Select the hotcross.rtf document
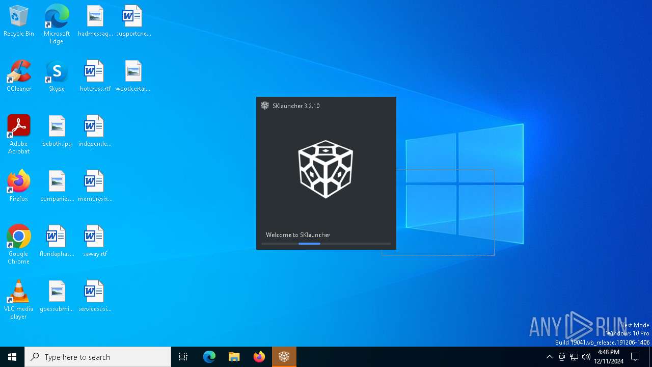 coord(95,76)
